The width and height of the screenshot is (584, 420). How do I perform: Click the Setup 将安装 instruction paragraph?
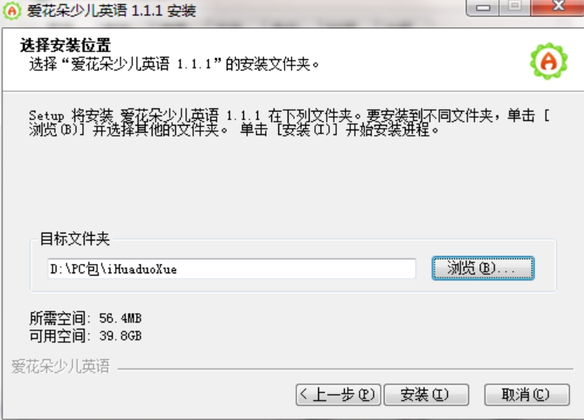(x=289, y=123)
